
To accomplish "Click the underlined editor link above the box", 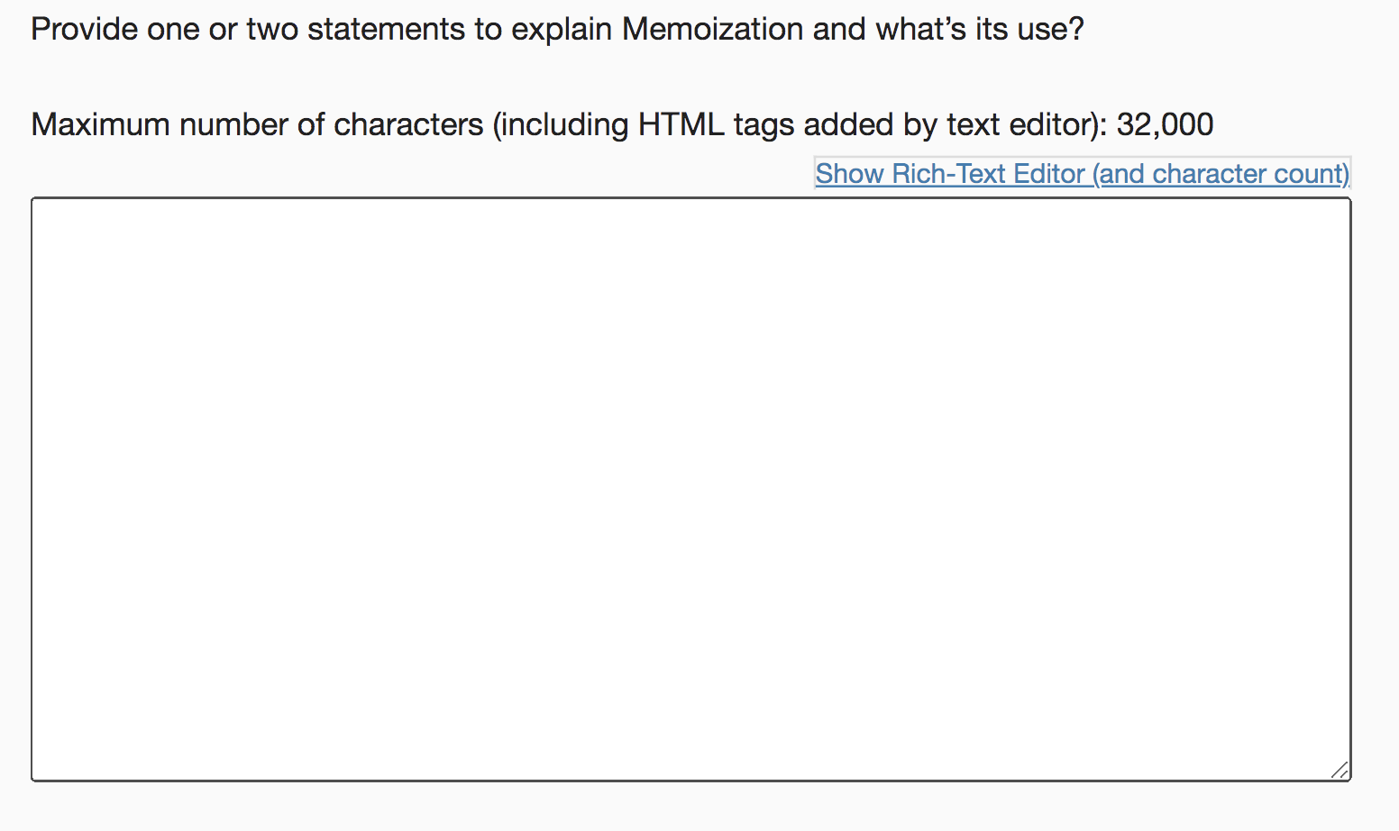I will (x=1082, y=173).
